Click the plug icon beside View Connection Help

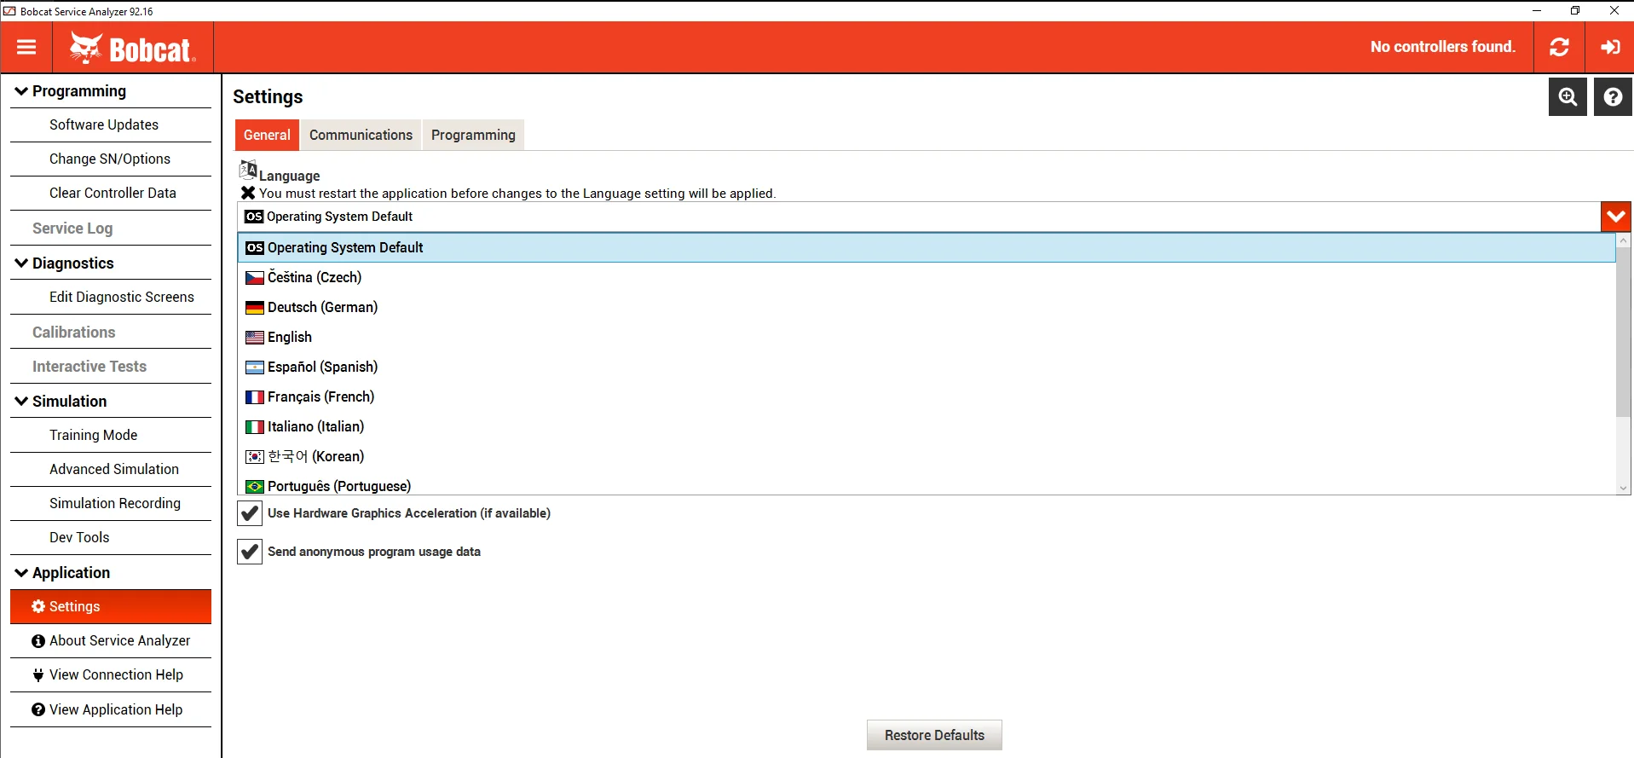point(38,675)
